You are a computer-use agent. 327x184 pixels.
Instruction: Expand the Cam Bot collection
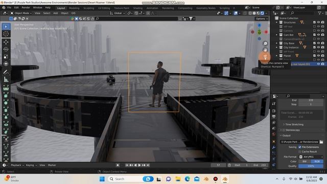point(277,35)
